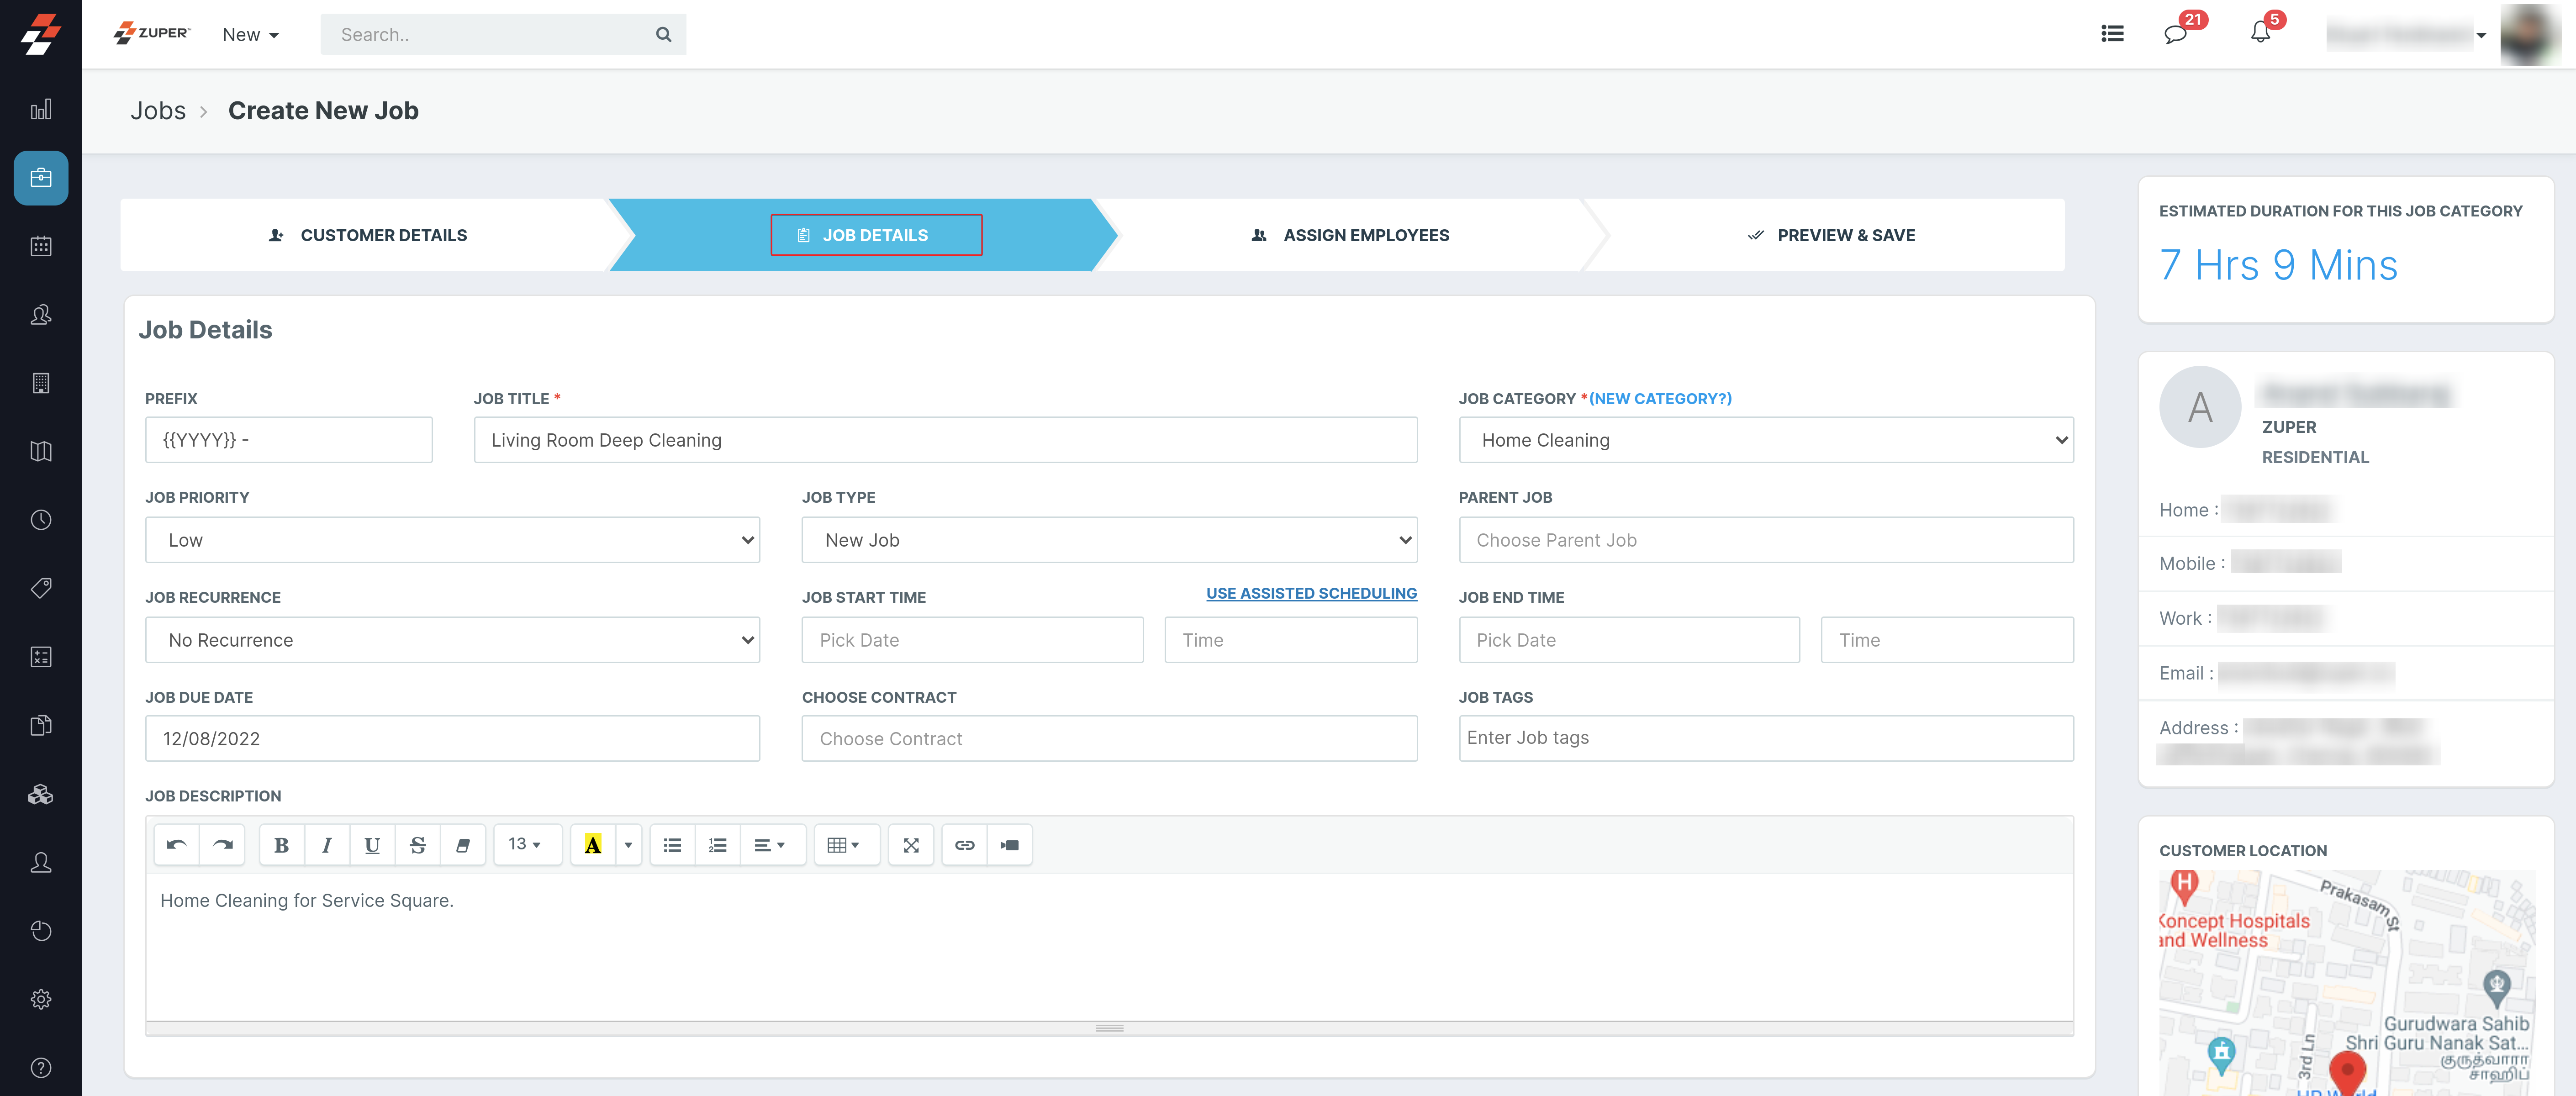The image size is (2576, 1096).
Task: Click the fullscreen editor icon
Action: [x=910, y=845]
